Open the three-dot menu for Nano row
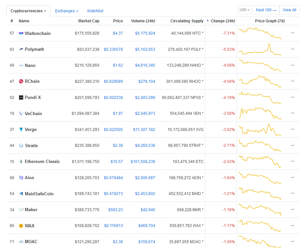The height and width of the screenshot is (248, 305). click(292, 65)
